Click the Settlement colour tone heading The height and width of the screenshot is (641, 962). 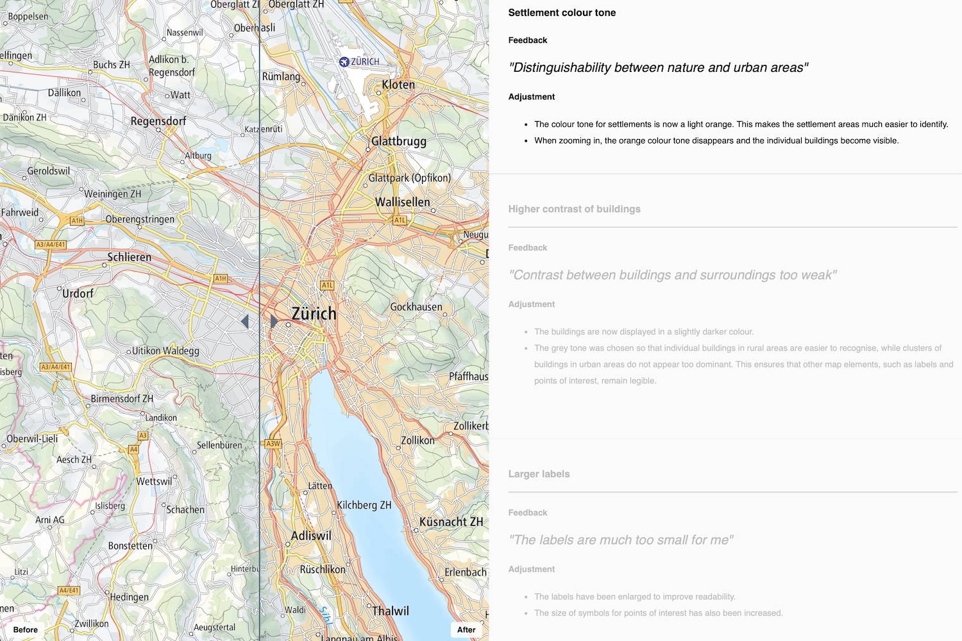pos(562,12)
